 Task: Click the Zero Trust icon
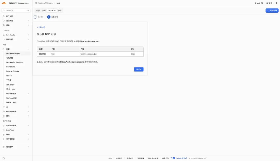coord(4,130)
